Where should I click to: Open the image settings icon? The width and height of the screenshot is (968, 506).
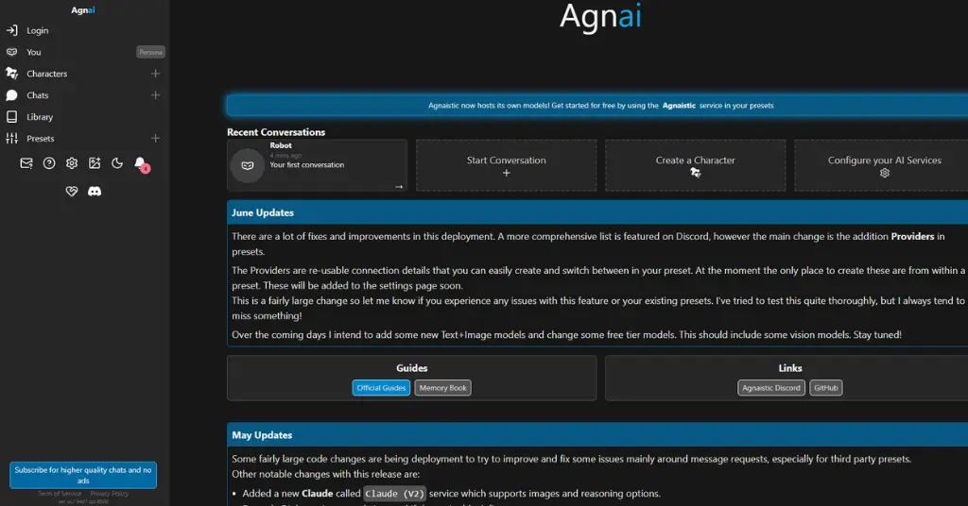(95, 163)
